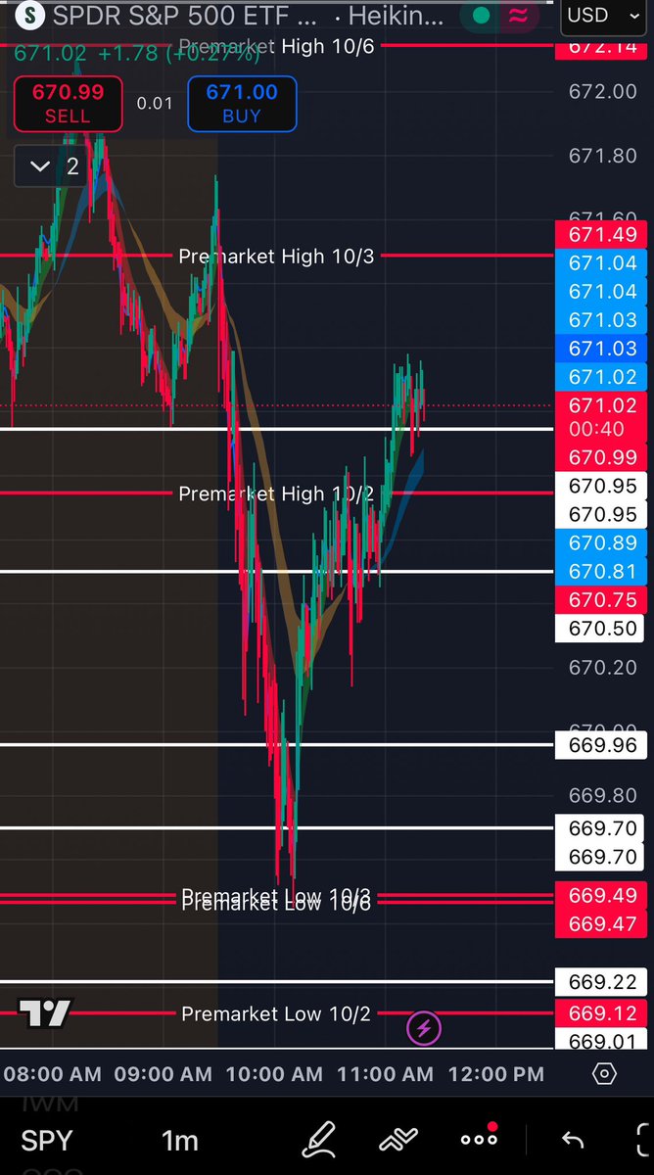
Task: Select the Premarket High 10/6 line label
Action: pyautogui.click(x=277, y=46)
